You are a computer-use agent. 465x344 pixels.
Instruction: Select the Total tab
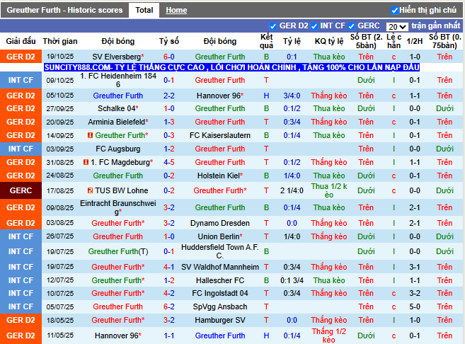144,11
